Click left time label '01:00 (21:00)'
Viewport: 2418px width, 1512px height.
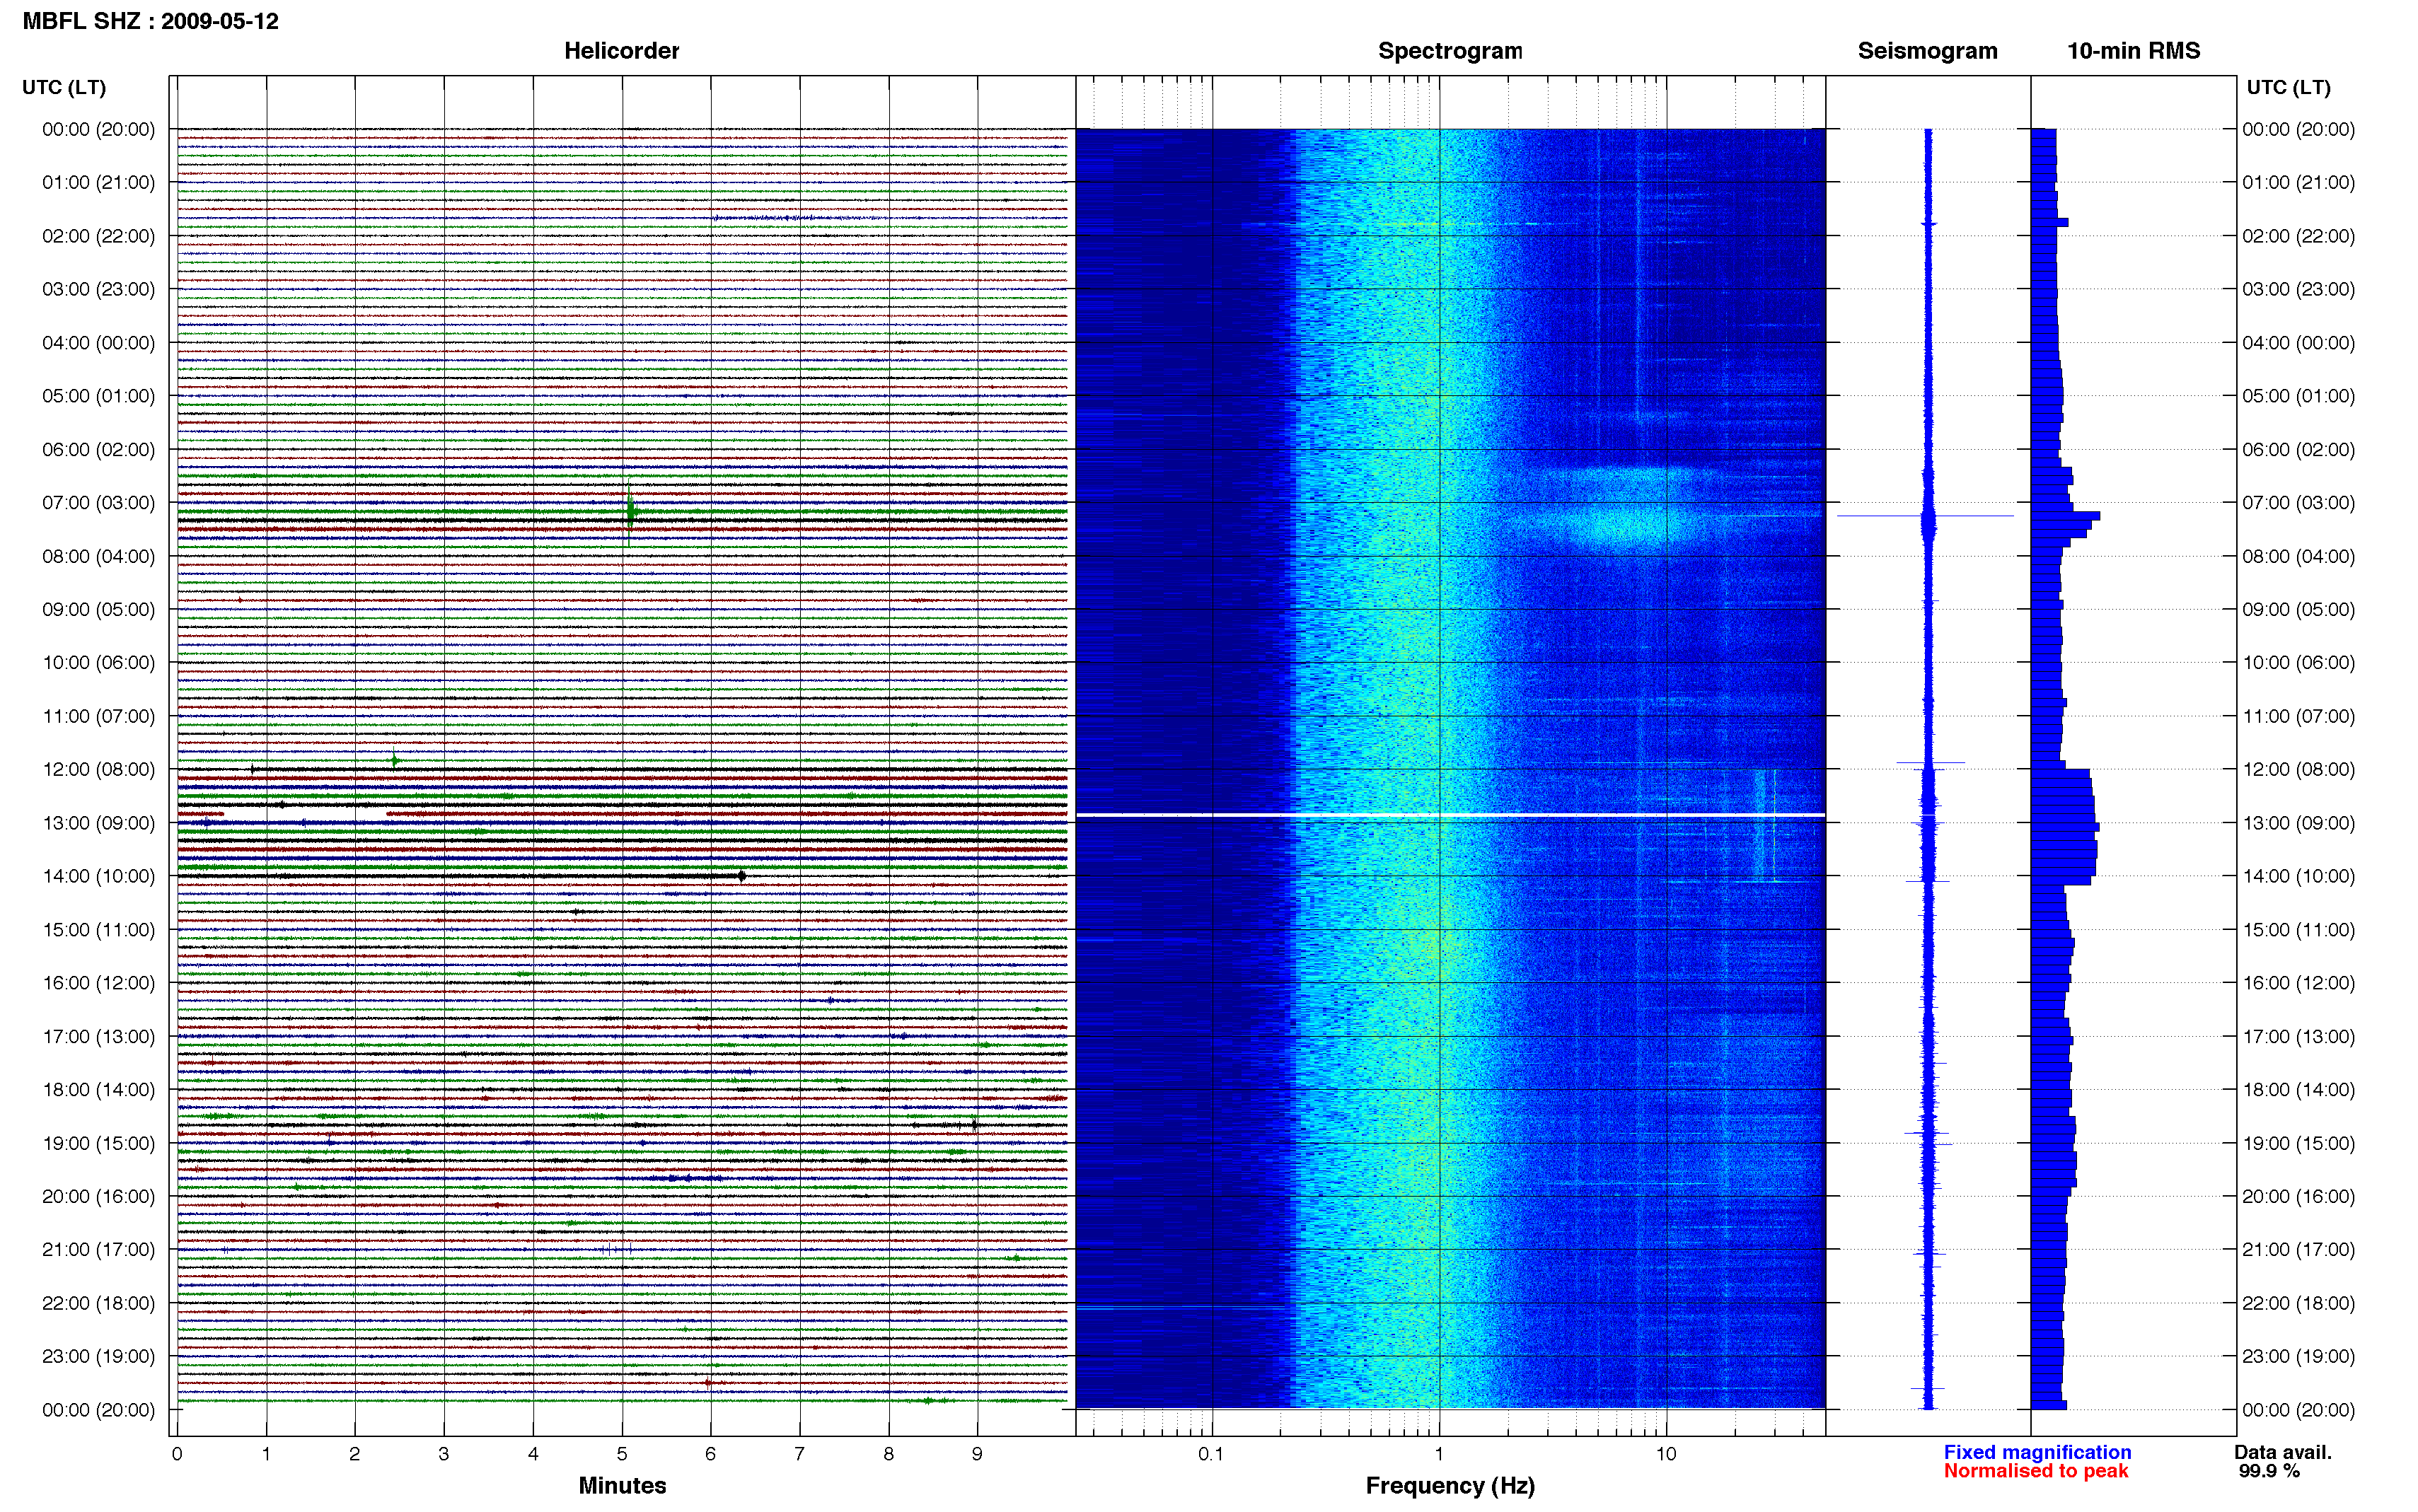[x=98, y=182]
